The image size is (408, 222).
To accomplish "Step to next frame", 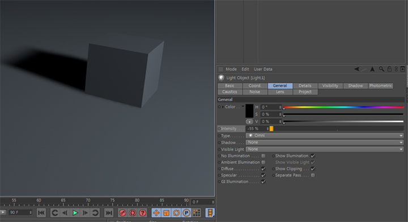I will (85, 213).
